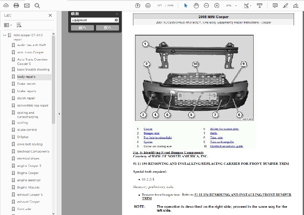Open the basic trouble shooting bookmark

[33, 69]
